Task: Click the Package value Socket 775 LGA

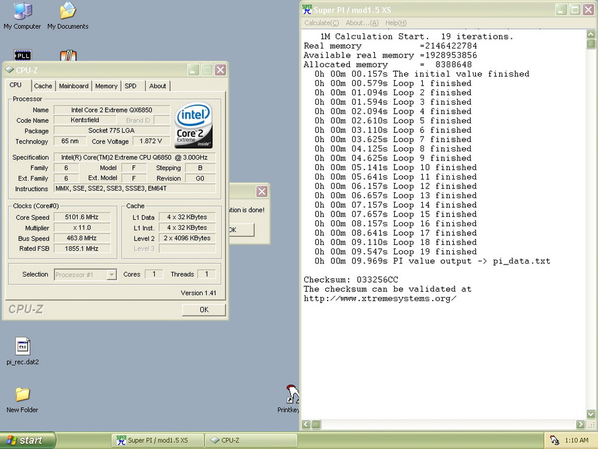Action: (x=112, y=131)
